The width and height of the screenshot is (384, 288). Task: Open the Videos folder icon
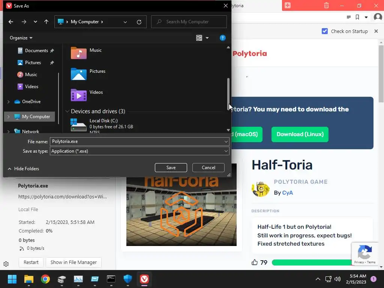[79, 95]
